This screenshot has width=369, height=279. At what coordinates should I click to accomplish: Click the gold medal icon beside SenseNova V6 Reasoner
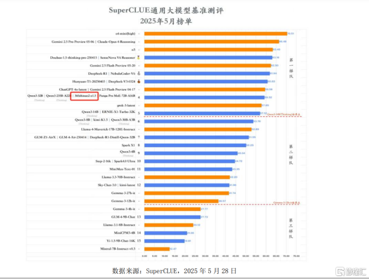(x=138, y=57)
